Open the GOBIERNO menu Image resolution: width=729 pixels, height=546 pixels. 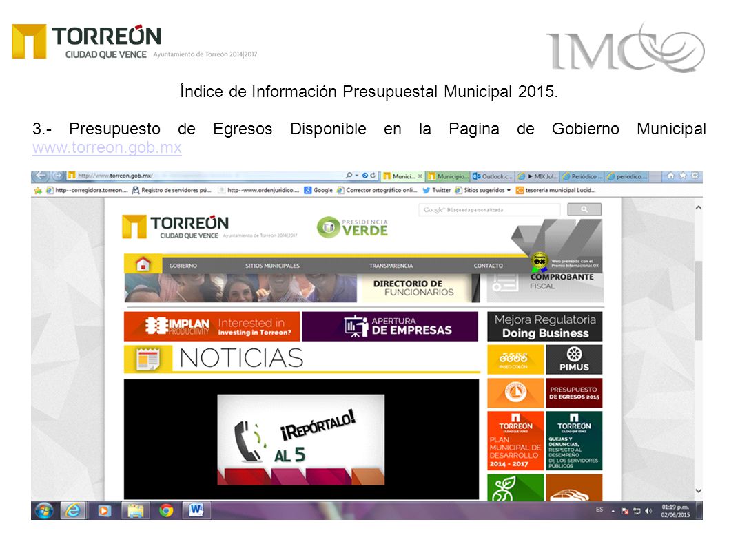pyautogui.click(x=183, y=266)
